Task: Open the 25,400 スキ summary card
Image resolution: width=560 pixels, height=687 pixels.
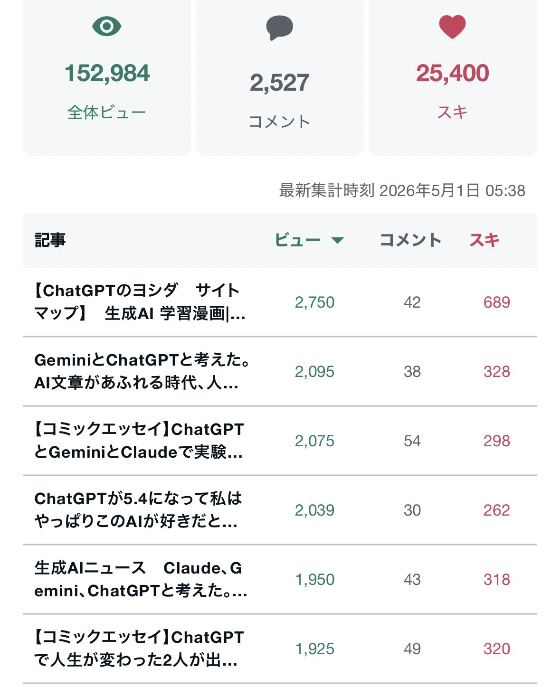Action: tap(452, 78)
